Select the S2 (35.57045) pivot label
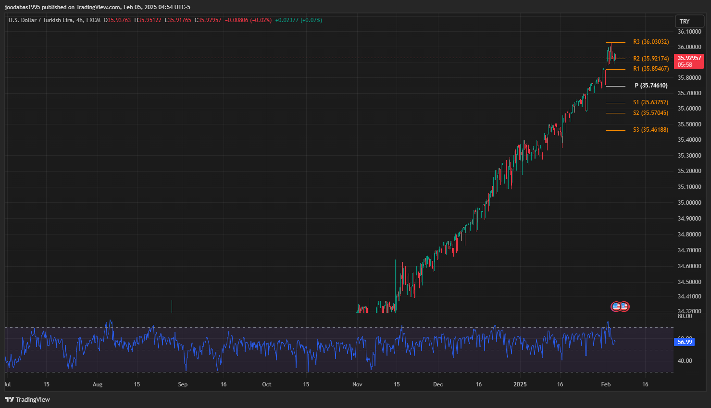Viewport: 711px width, 408px height. (650, 113)
